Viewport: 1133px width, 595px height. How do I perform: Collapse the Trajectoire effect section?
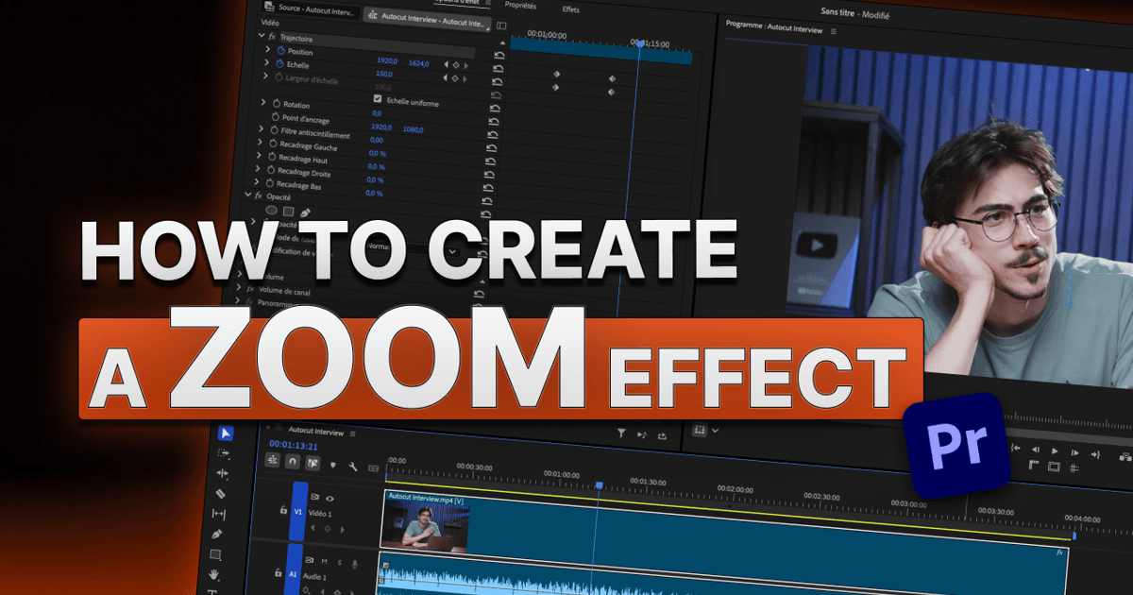tap(262, 36)
